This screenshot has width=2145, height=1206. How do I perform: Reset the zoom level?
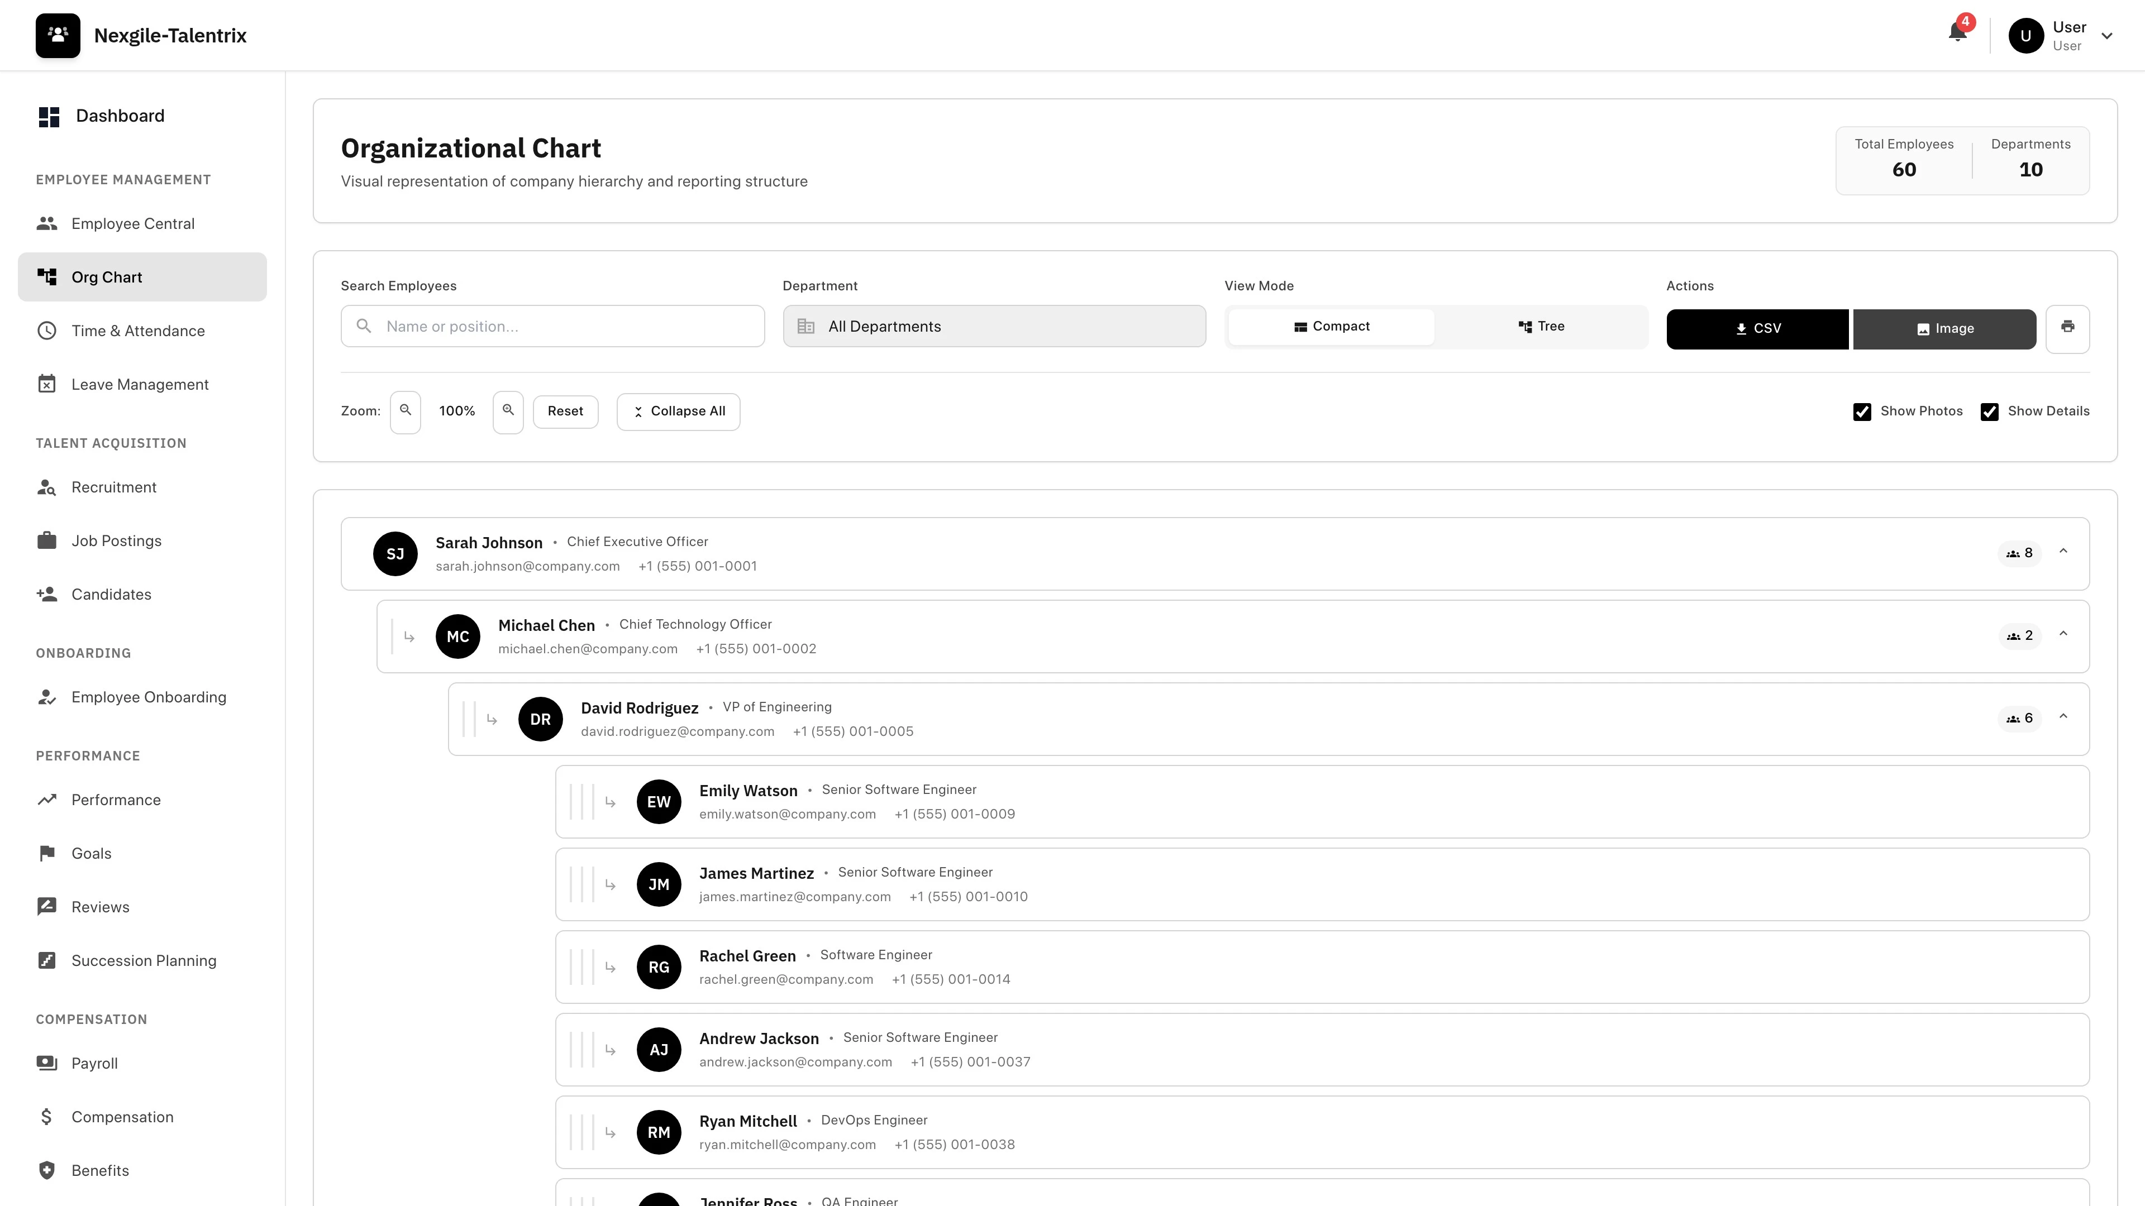565,411
